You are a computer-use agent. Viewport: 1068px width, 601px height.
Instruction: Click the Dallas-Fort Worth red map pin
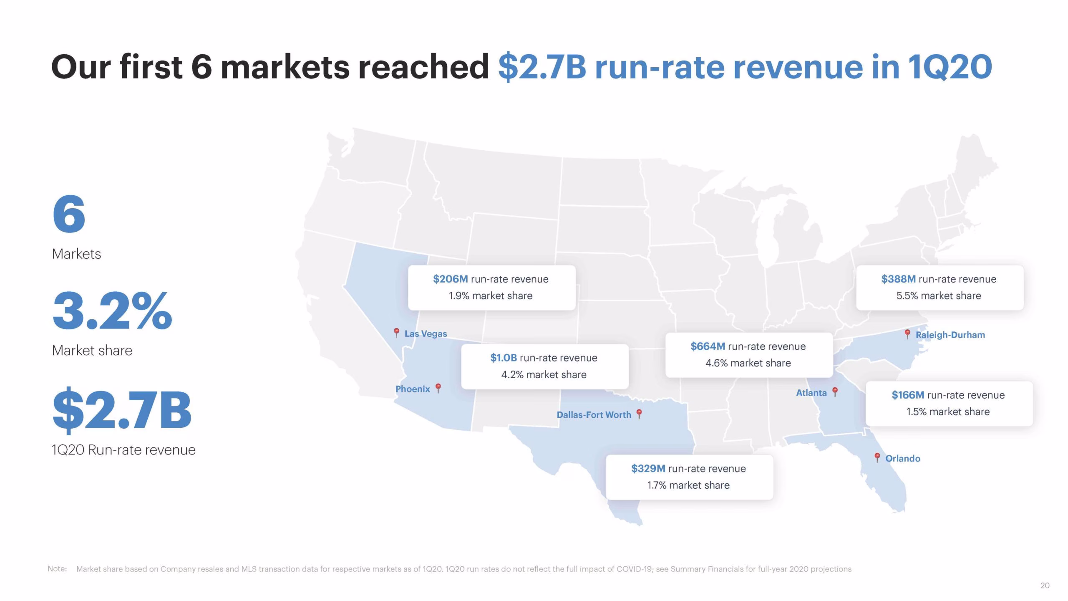click(x=639, y=414)
